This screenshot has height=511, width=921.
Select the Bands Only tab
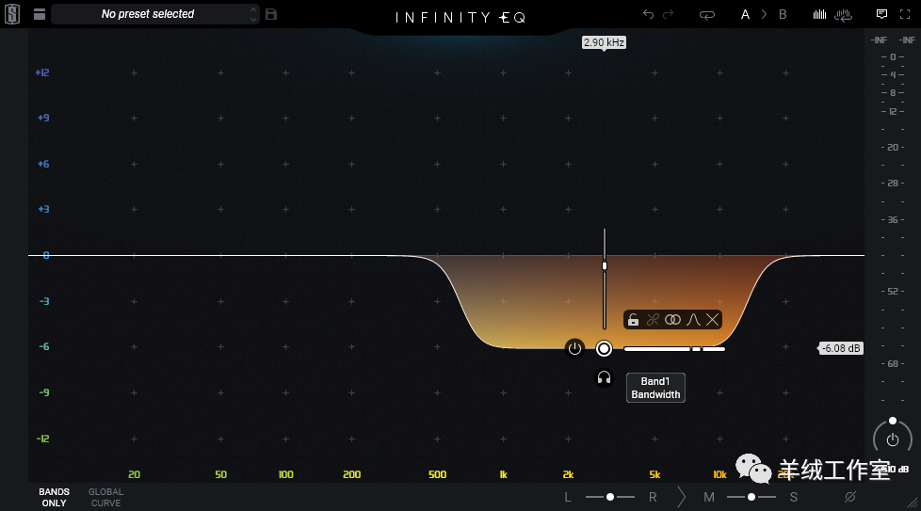point(55,497)
